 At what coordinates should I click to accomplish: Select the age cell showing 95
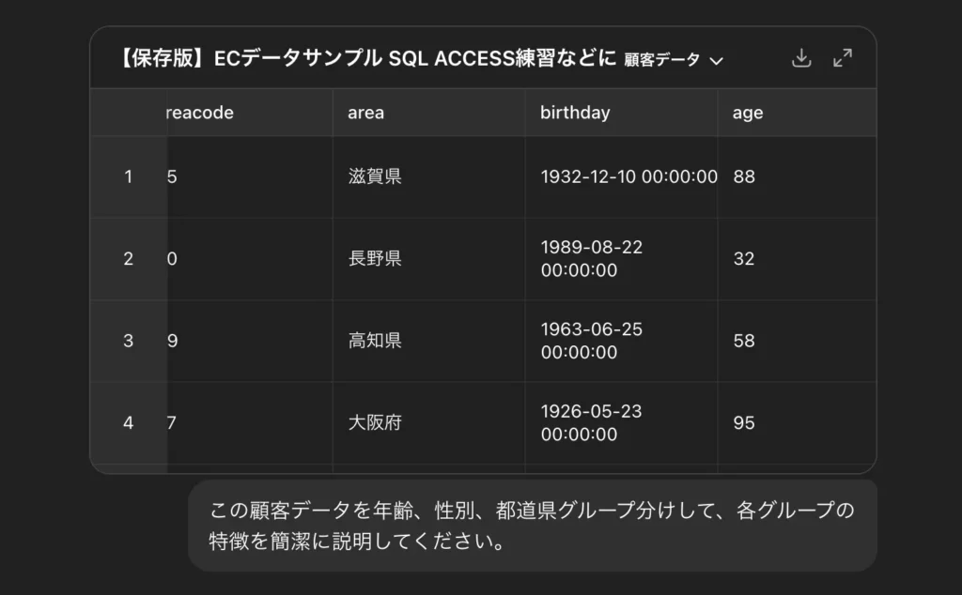point(744,422)
